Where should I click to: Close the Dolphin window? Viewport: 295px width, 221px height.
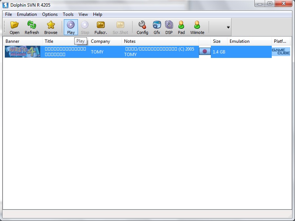click(284, 4)
